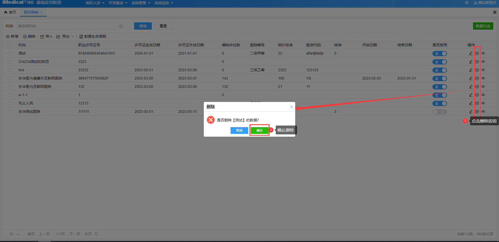Click the edit pencil icon for hos row

coord(471,70)
